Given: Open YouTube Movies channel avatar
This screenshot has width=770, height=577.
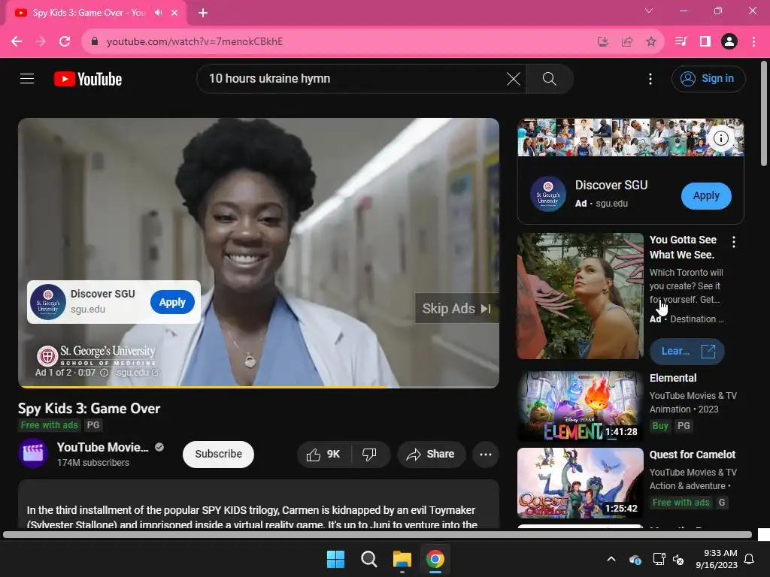Looking at the screenshot, I should [33, 453].
